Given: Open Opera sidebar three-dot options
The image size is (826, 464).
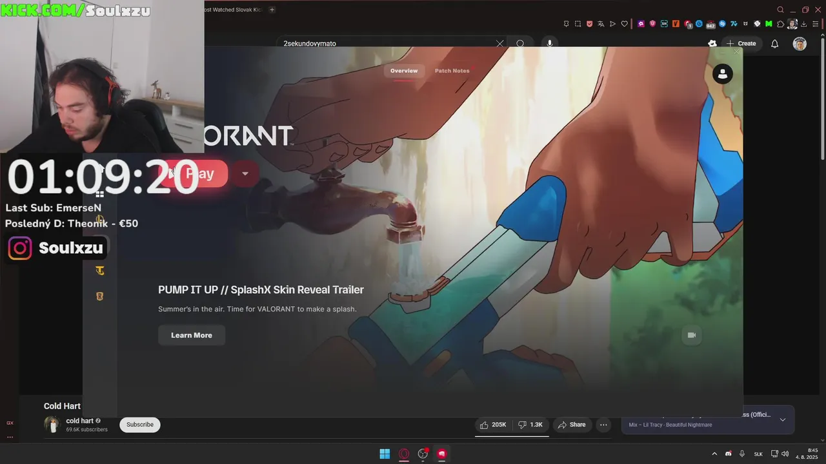Looking at the screenshot, I should pos(10,437).
